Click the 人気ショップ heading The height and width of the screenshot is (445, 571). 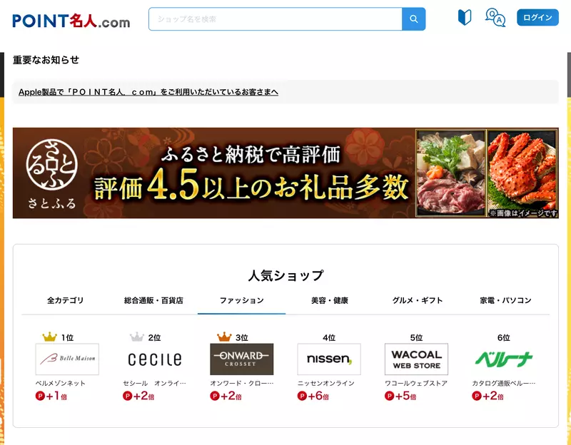285,275
